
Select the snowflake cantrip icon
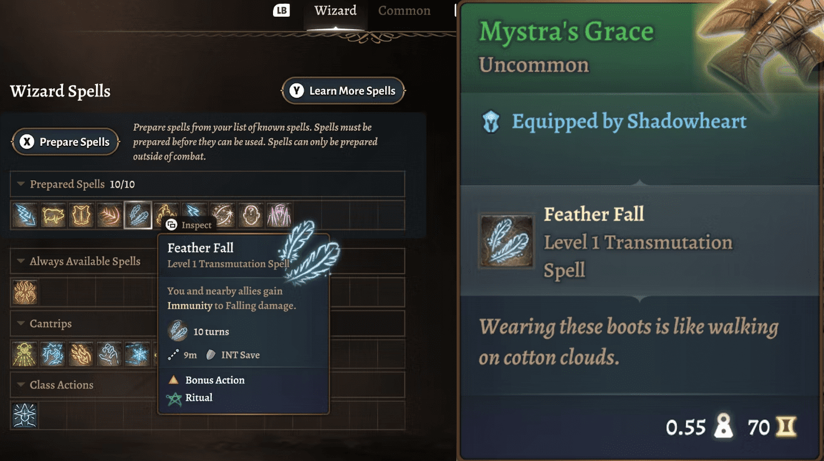coord(137,354)
